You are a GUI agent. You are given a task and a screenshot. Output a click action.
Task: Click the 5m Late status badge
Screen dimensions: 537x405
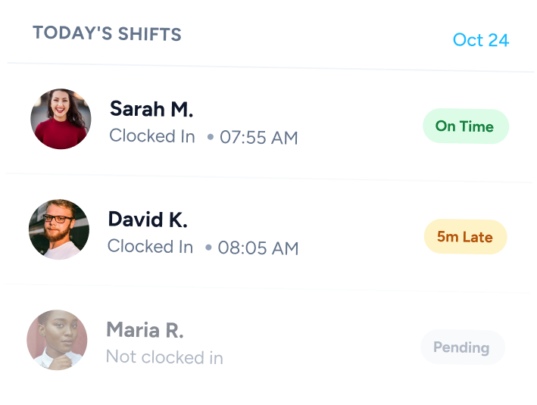[x=464, y=237]
